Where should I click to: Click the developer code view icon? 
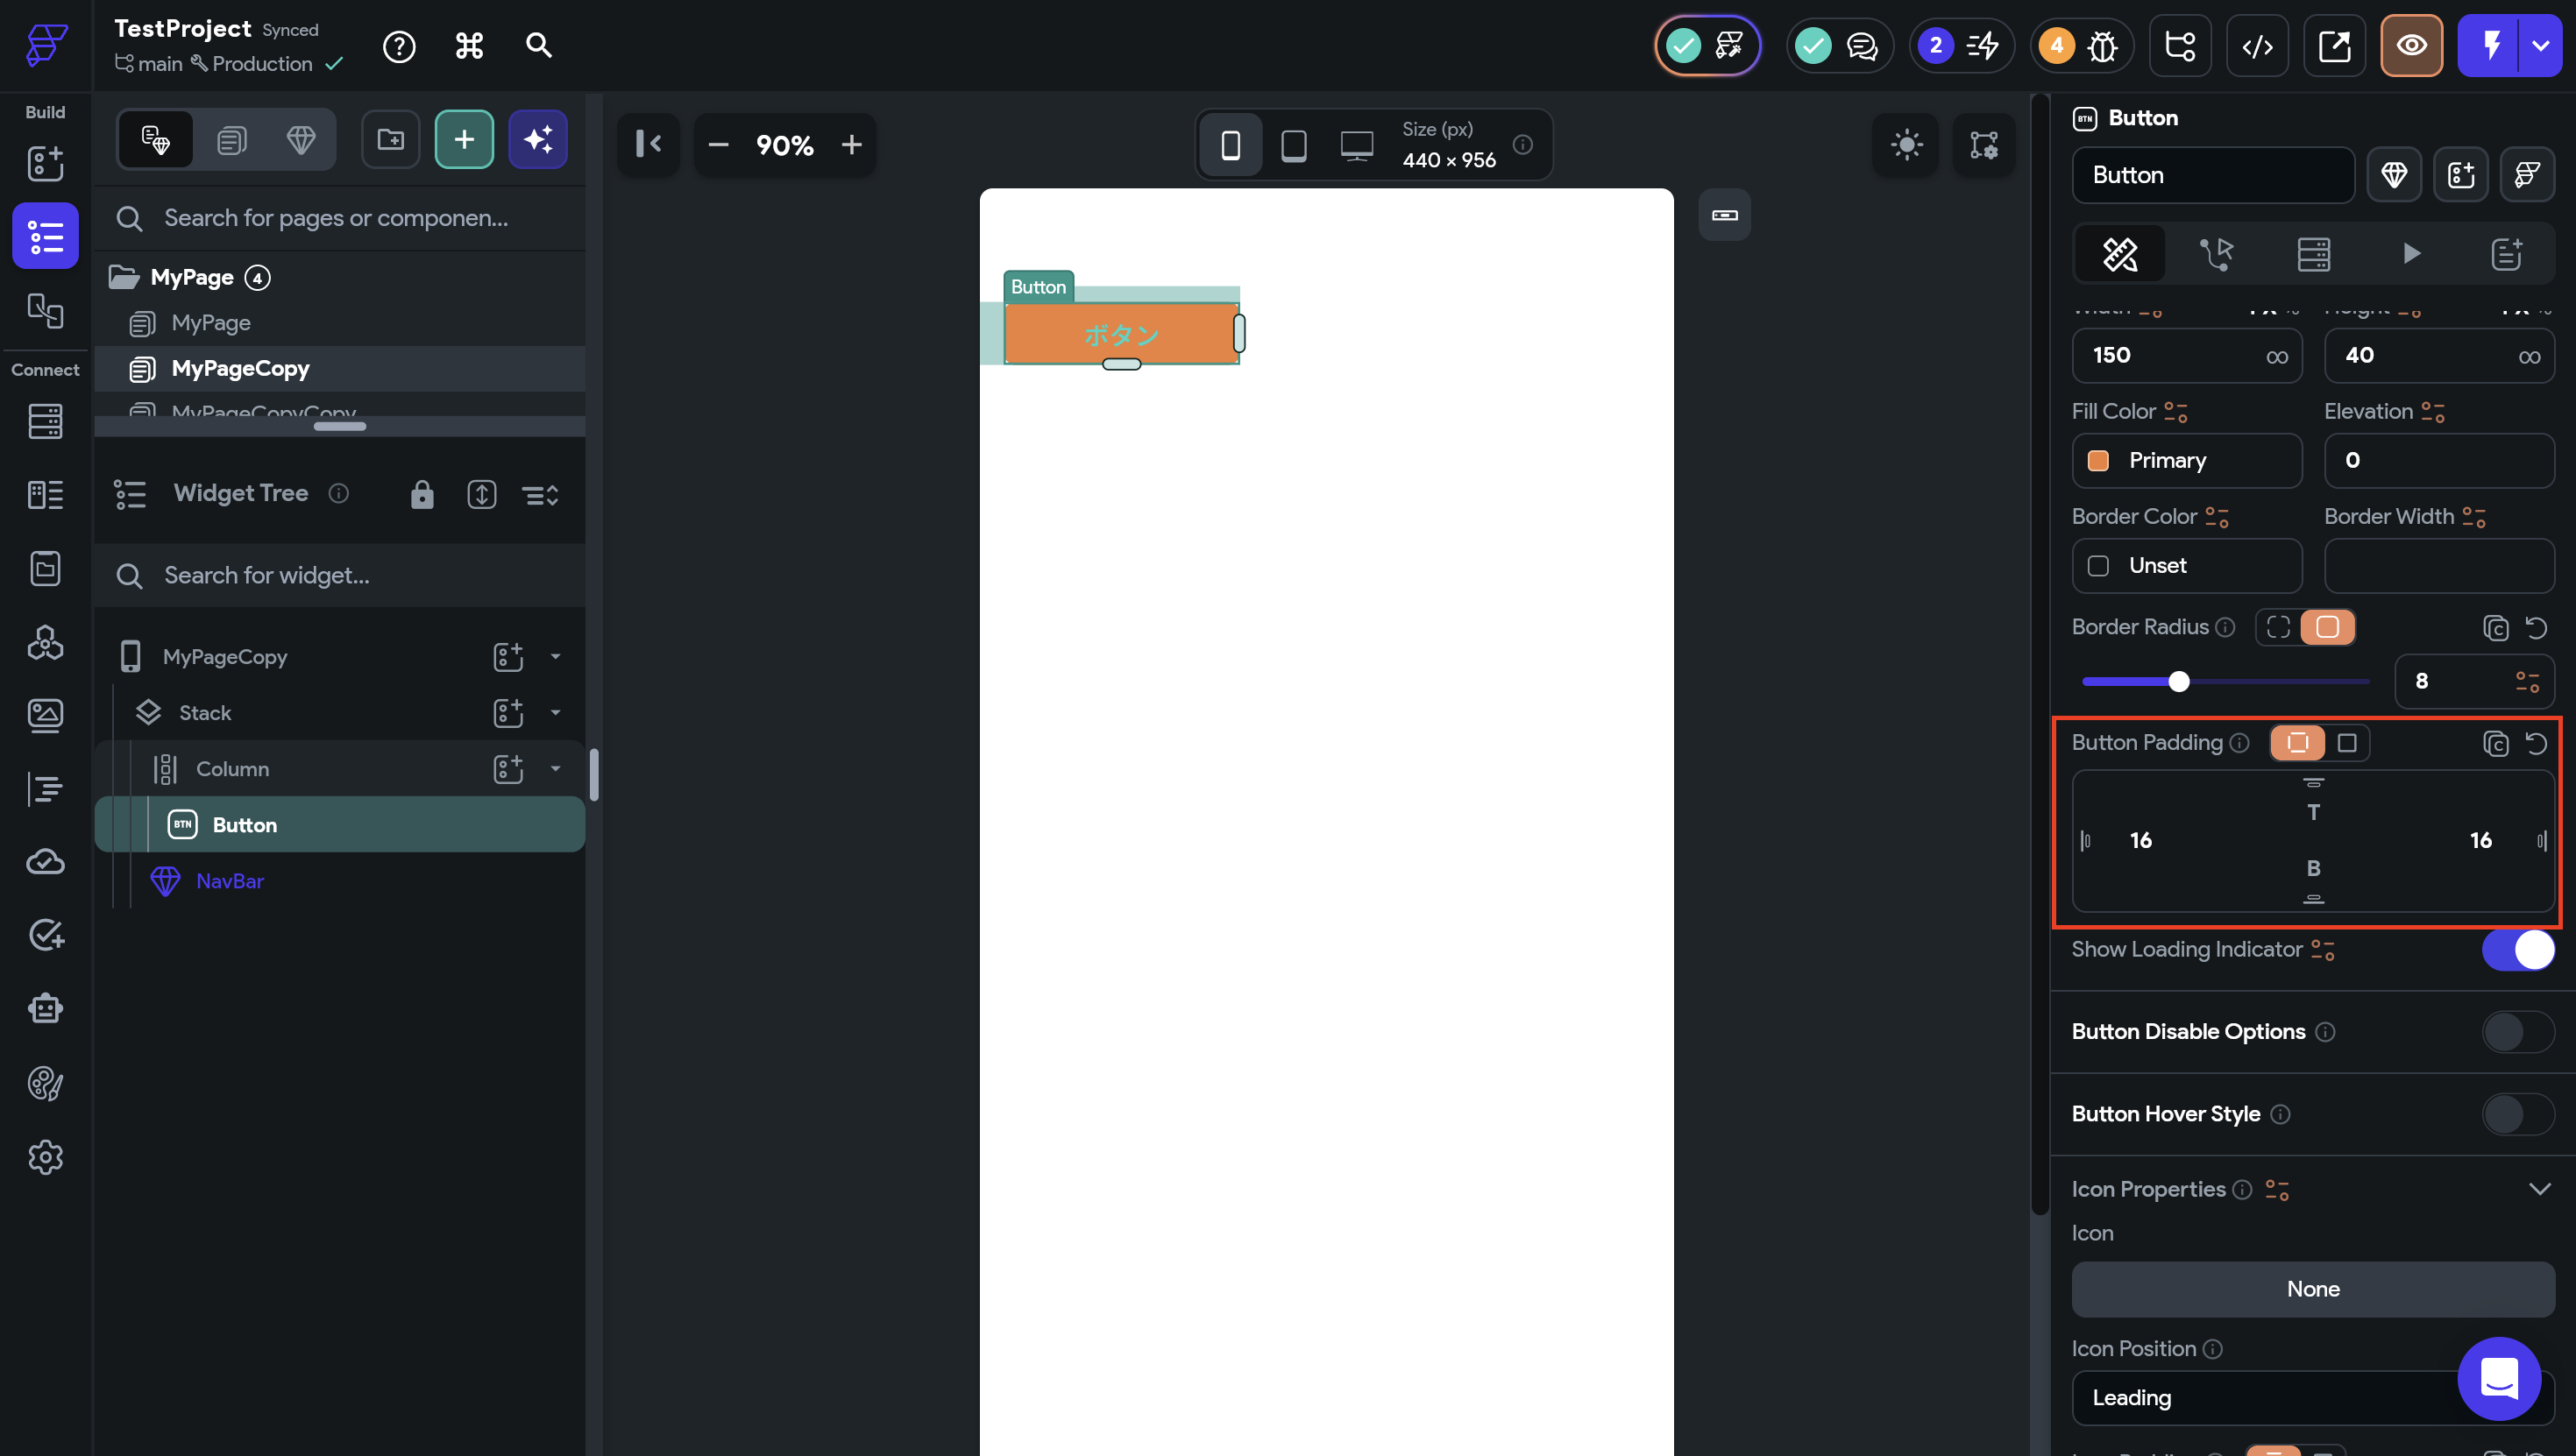click(x=2257, y=46)
